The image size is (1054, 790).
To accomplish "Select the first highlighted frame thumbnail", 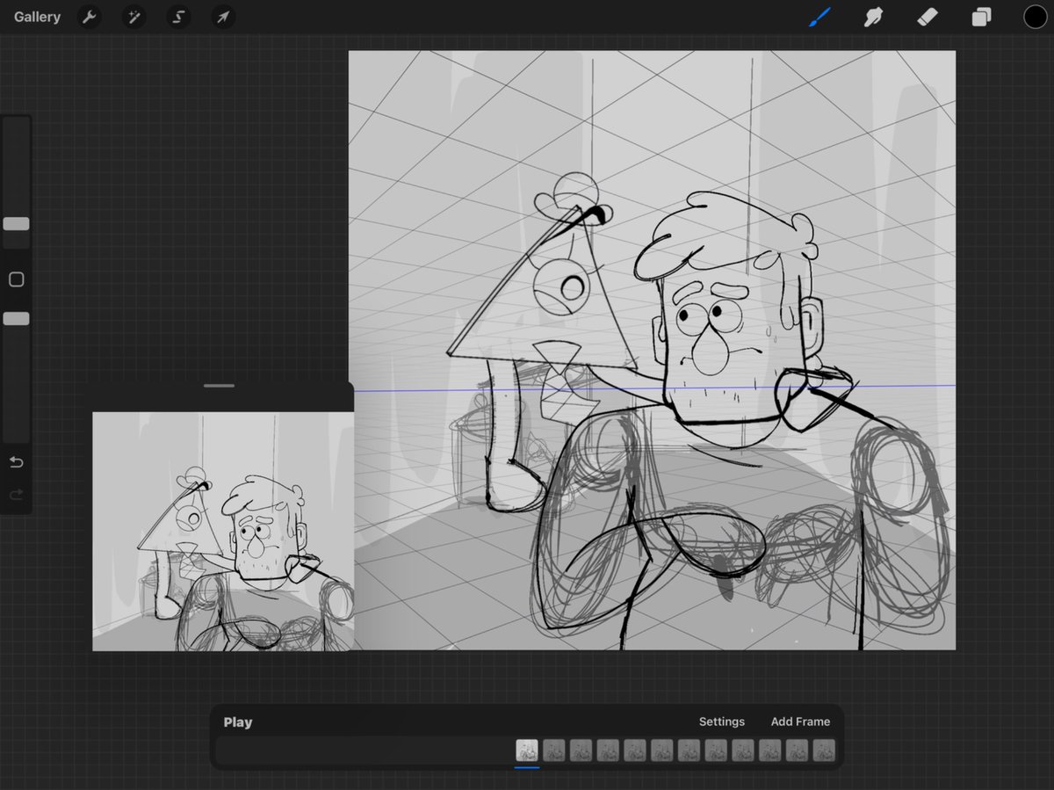I will (x=527, y=750).
